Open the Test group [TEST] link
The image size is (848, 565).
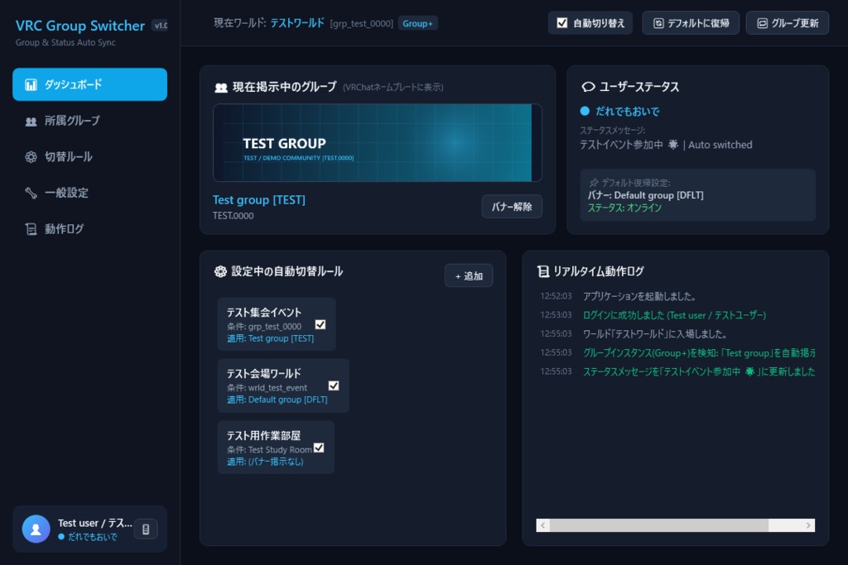coord(259,200)
